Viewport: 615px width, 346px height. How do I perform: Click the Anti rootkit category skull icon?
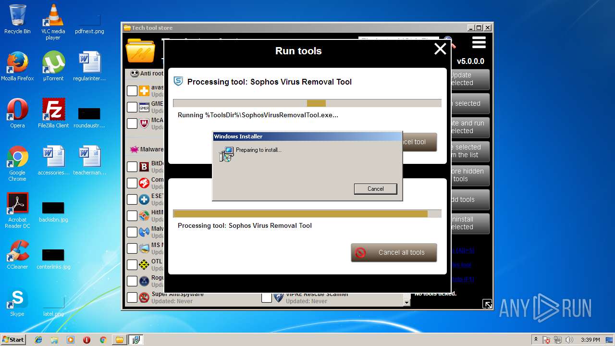134,74
